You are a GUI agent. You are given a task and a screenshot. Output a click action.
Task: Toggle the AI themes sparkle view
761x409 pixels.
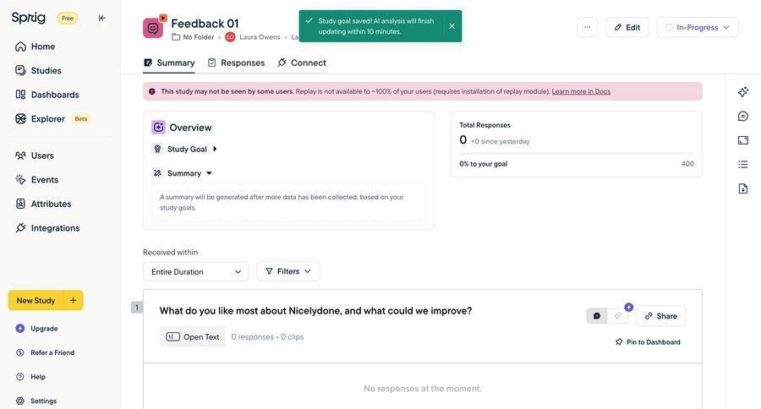click(618, 316)
